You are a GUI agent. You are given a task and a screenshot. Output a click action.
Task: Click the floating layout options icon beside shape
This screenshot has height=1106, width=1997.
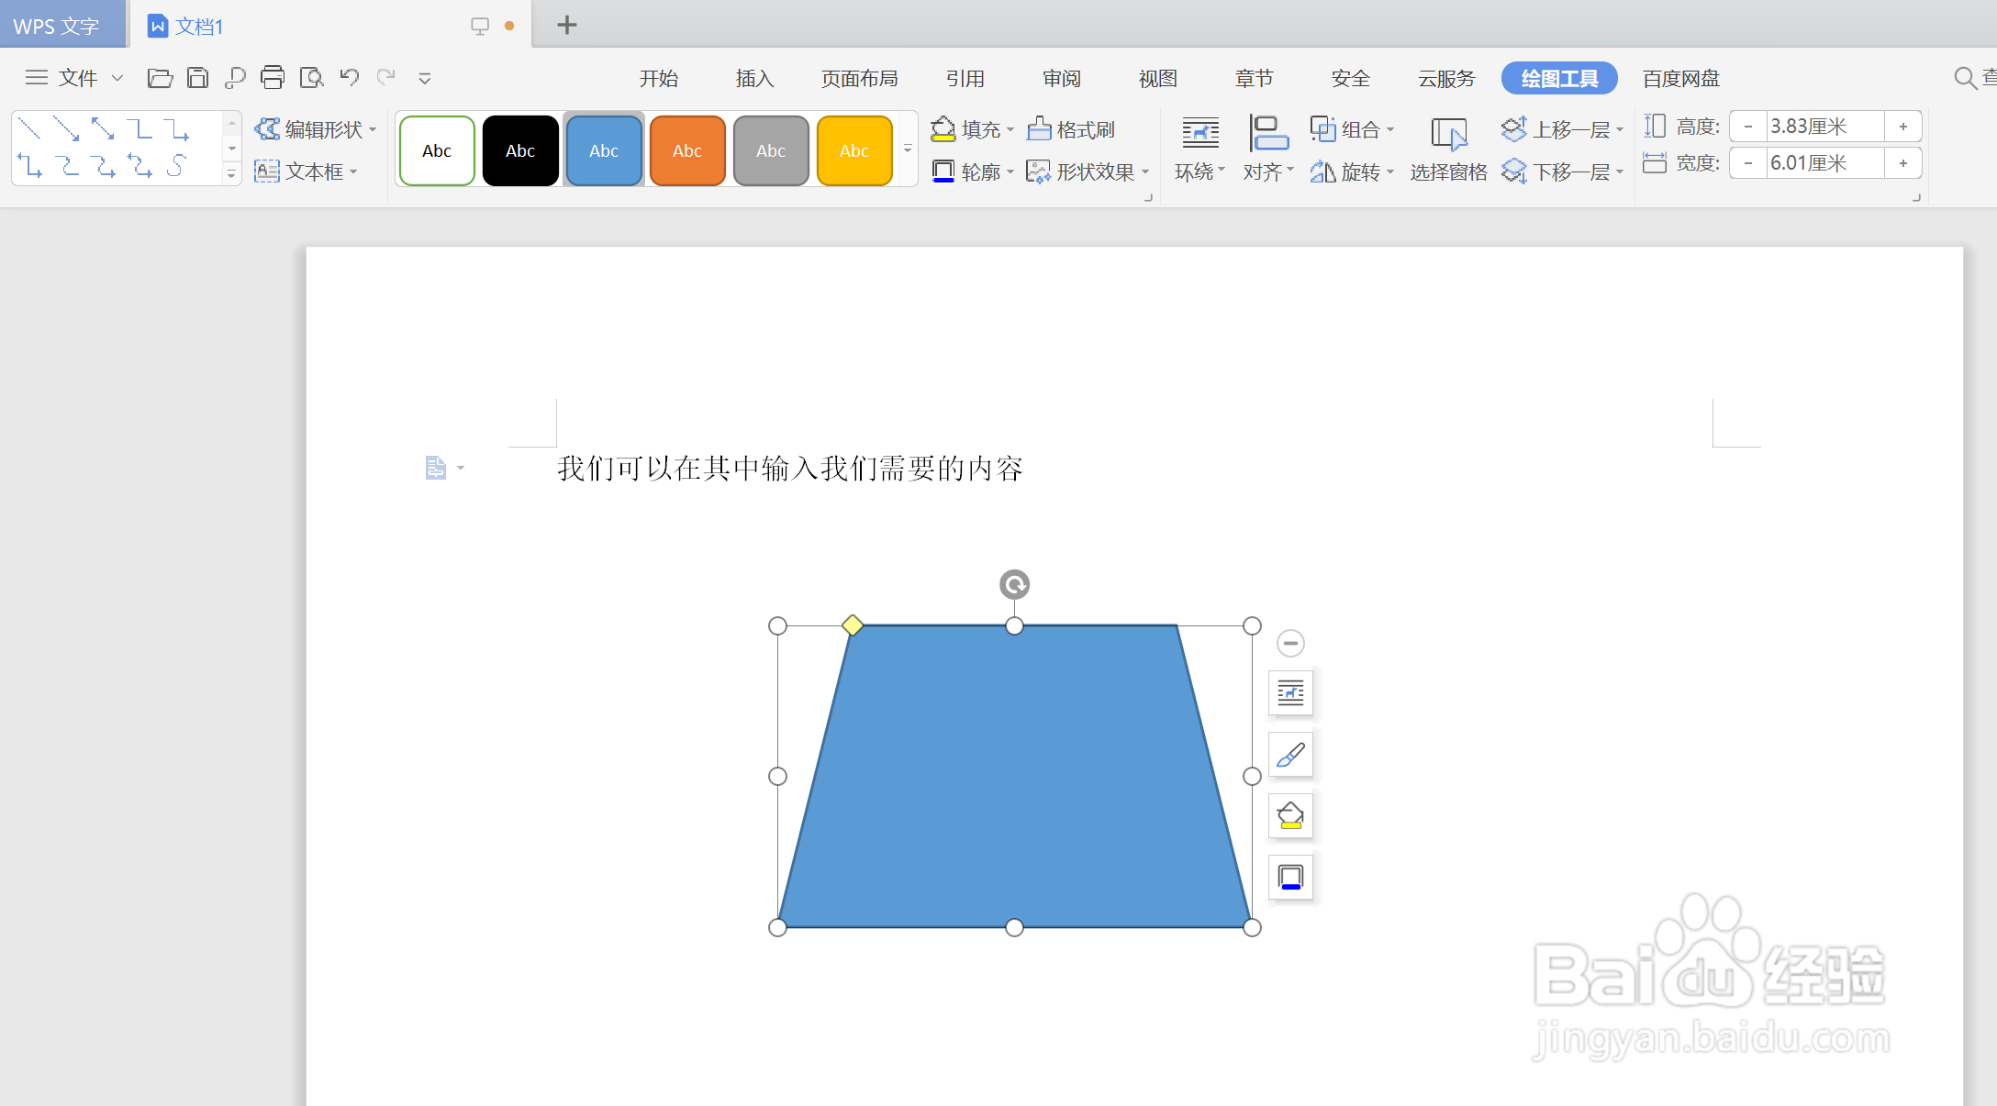pyautogui.click(x=1290, y=693)
